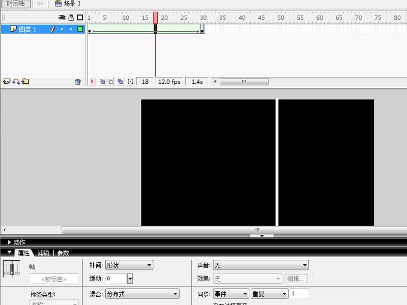Toggle lock all layers padlock icon

tap(71, 17)
